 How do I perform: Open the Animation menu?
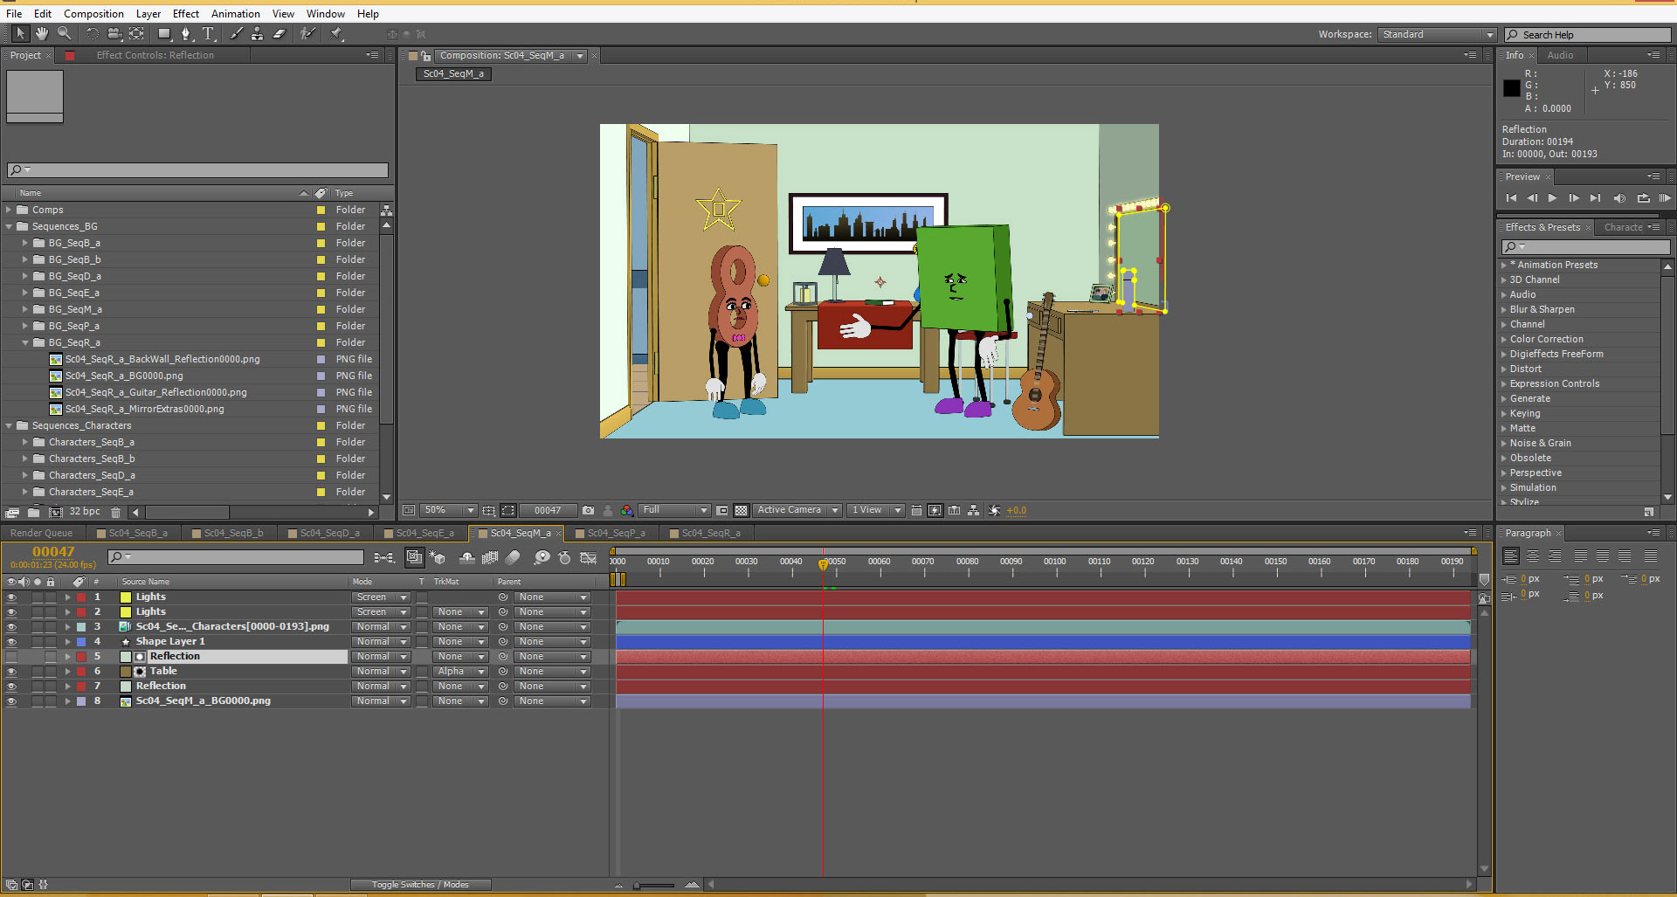click(x=236, y=13)
